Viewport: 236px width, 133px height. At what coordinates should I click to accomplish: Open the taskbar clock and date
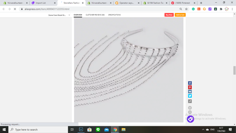(221, 129)
